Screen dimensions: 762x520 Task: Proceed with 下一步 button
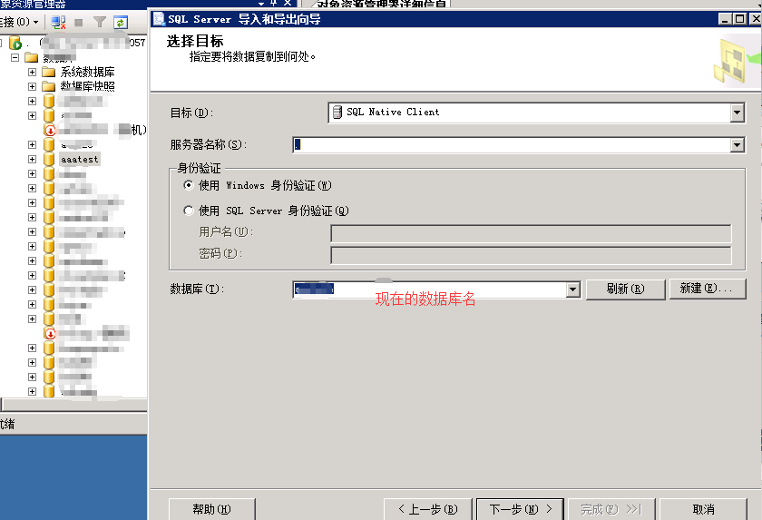(520, 509)
